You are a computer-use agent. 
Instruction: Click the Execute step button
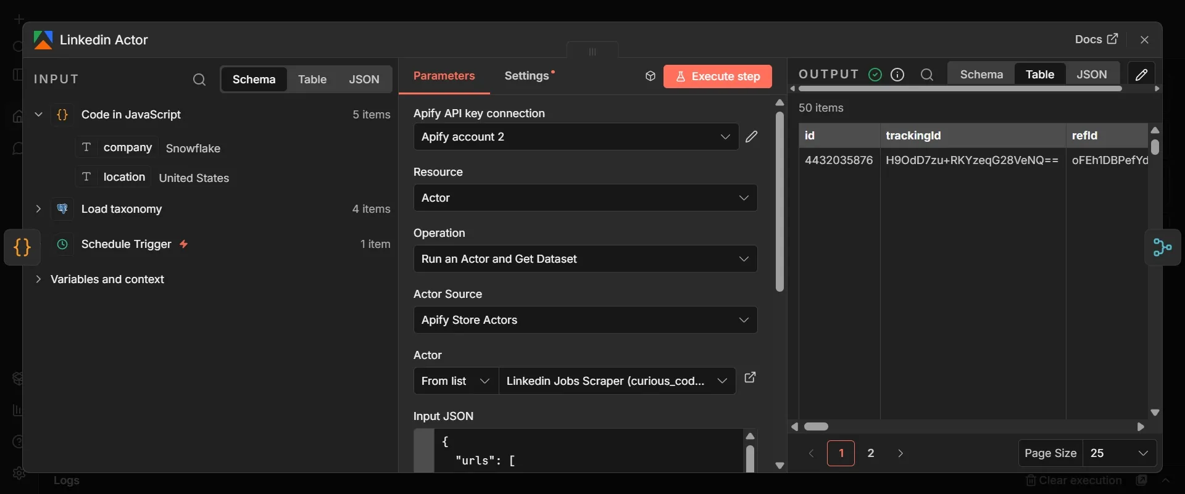718,76
